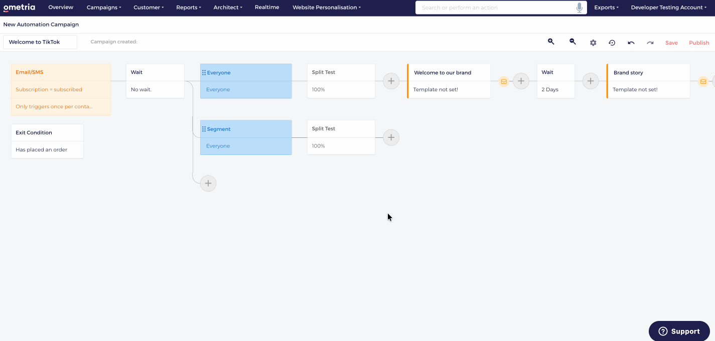Open the Customer dropdown menu
This screenshot has width=715, height=341.
[x=149, y=8]
